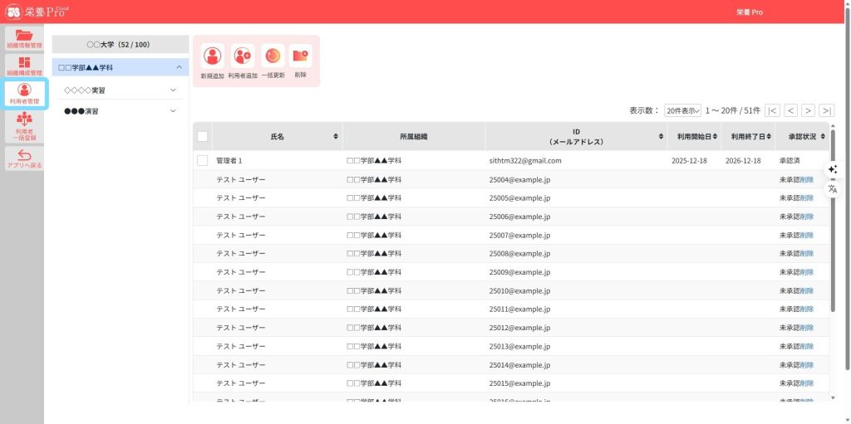Screen dimensions: 851x424
Task: Sort the table by 氏名 column
Action: coord(336,136)
